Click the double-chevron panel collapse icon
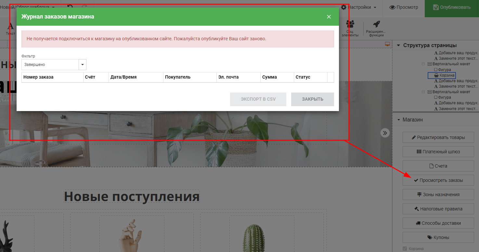Image resolution: width=479 pixels, height=252 pixels. pos(385,132)
